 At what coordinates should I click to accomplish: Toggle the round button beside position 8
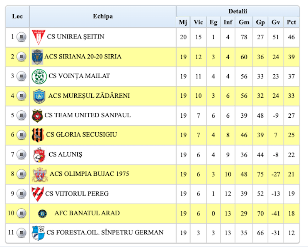click(x=21, y=174)
